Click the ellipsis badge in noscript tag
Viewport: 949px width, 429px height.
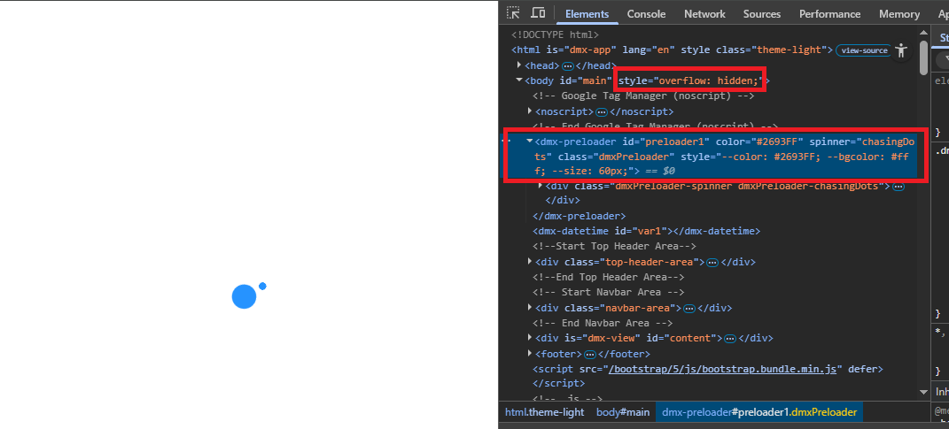point(601,111)
